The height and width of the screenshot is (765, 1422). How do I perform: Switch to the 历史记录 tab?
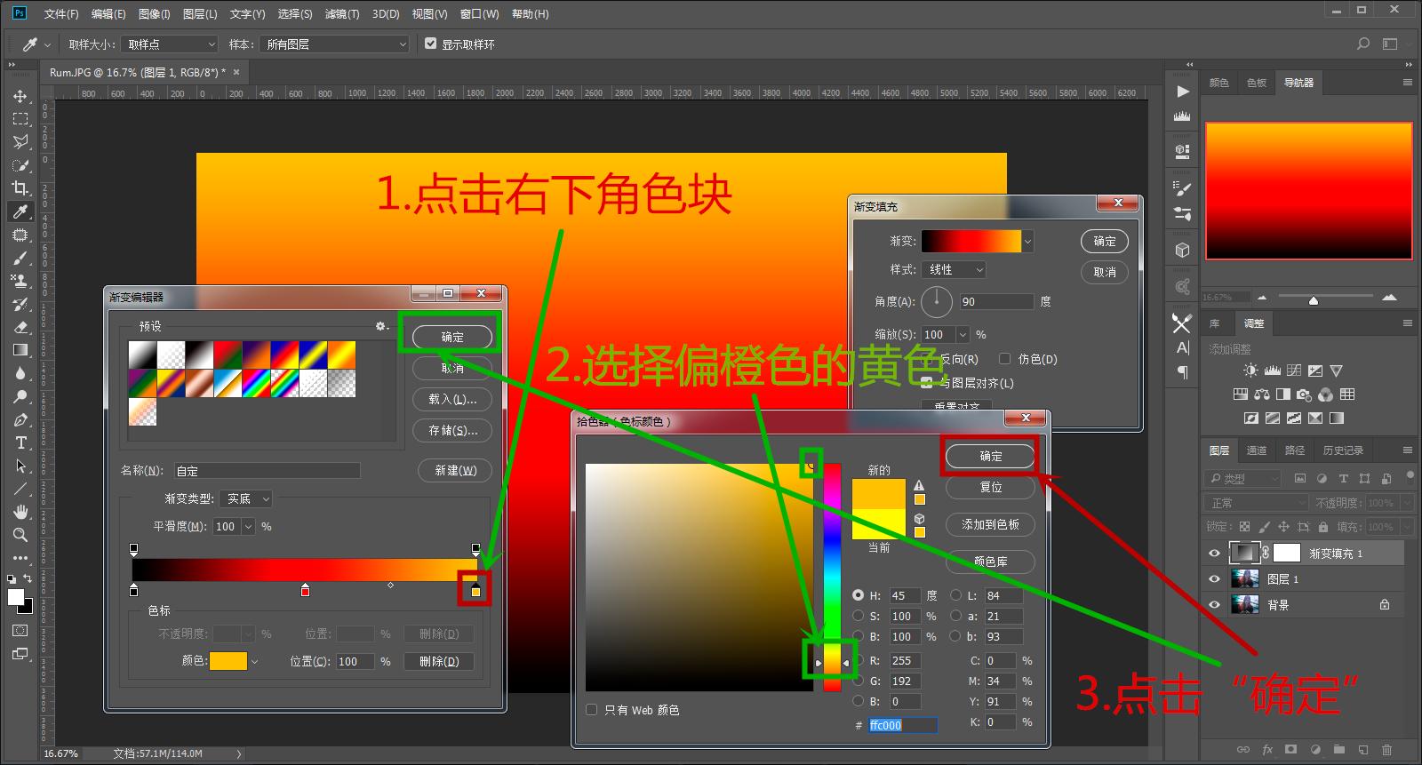pyautogui.click(x=1343, y=450)
